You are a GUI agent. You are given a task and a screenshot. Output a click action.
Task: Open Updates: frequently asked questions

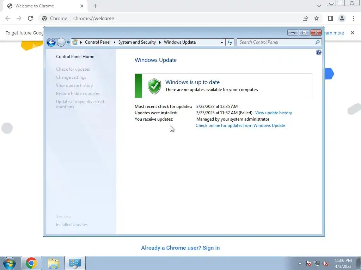pyautogui.click(x=80, y=104)
